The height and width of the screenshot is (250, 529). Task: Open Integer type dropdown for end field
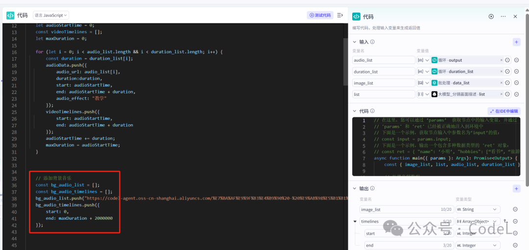tap(478, 245)
